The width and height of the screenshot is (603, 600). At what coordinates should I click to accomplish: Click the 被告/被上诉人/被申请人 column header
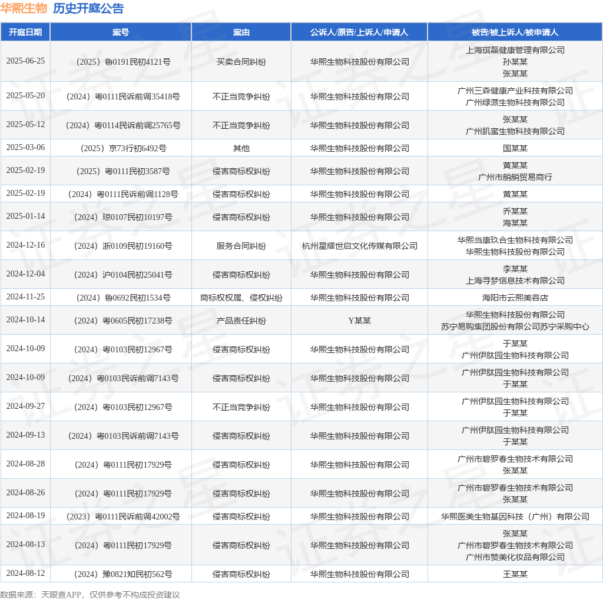click(515, 32)
